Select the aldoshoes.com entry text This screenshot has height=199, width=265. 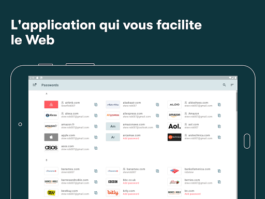[198, 104]
